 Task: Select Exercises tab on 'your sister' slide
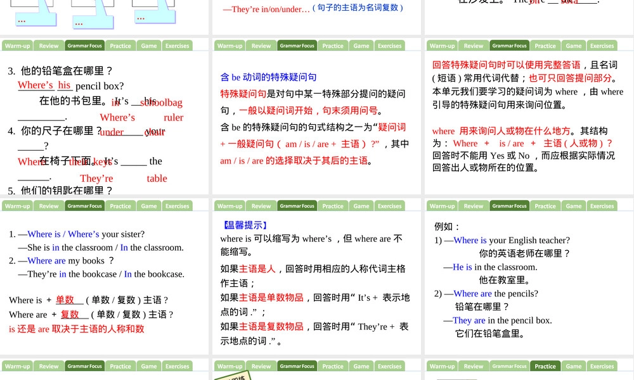pyautogui.click(x=177, y=206)
